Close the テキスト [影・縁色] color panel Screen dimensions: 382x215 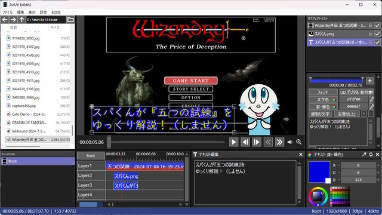coord(377,154)
